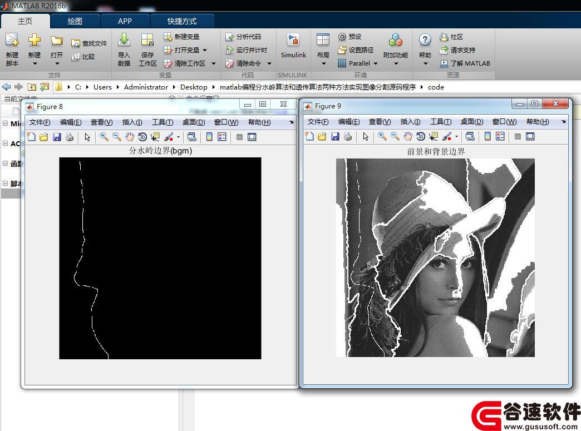
Task: Toggle Pan hand tool in Figure 8
Action: click(x=129, y=137)
